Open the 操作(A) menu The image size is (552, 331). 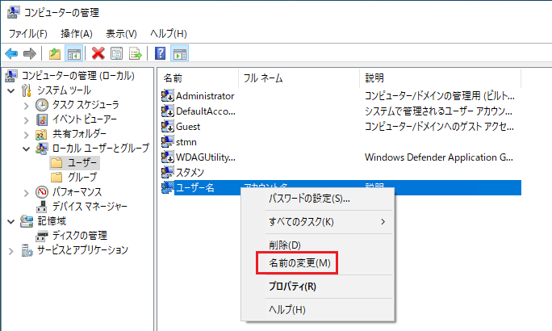coord(77,34)
